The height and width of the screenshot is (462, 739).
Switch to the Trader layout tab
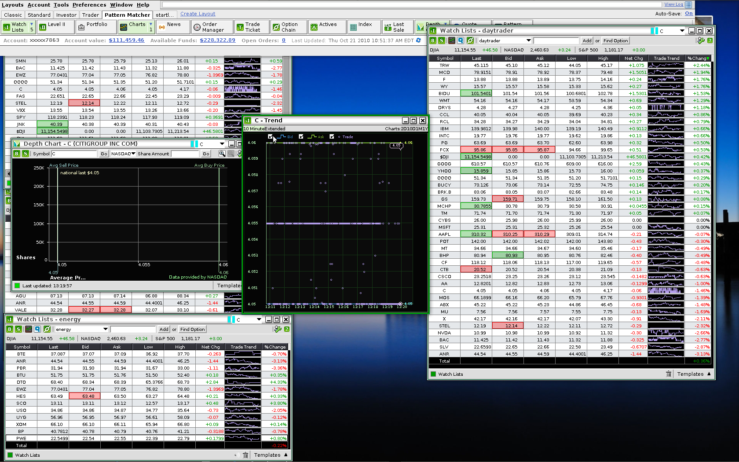point(90,15)
